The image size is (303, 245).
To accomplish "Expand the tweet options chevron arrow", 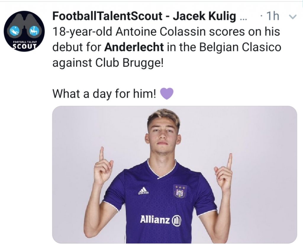I will pyautogui.click(x=292, y=17).
